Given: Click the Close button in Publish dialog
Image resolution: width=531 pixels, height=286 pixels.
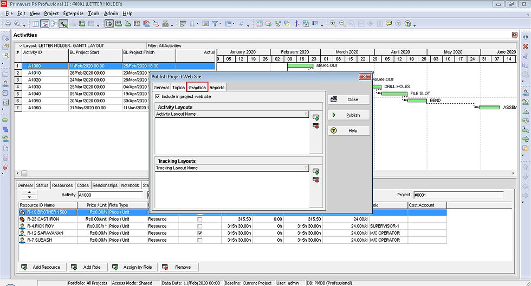Looking at the screenshot, I should click(x=349, y=99).
